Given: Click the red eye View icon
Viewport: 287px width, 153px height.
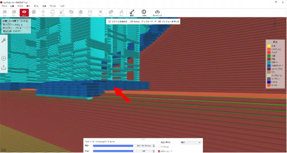Looking at the screenshot, I should 24,12.
